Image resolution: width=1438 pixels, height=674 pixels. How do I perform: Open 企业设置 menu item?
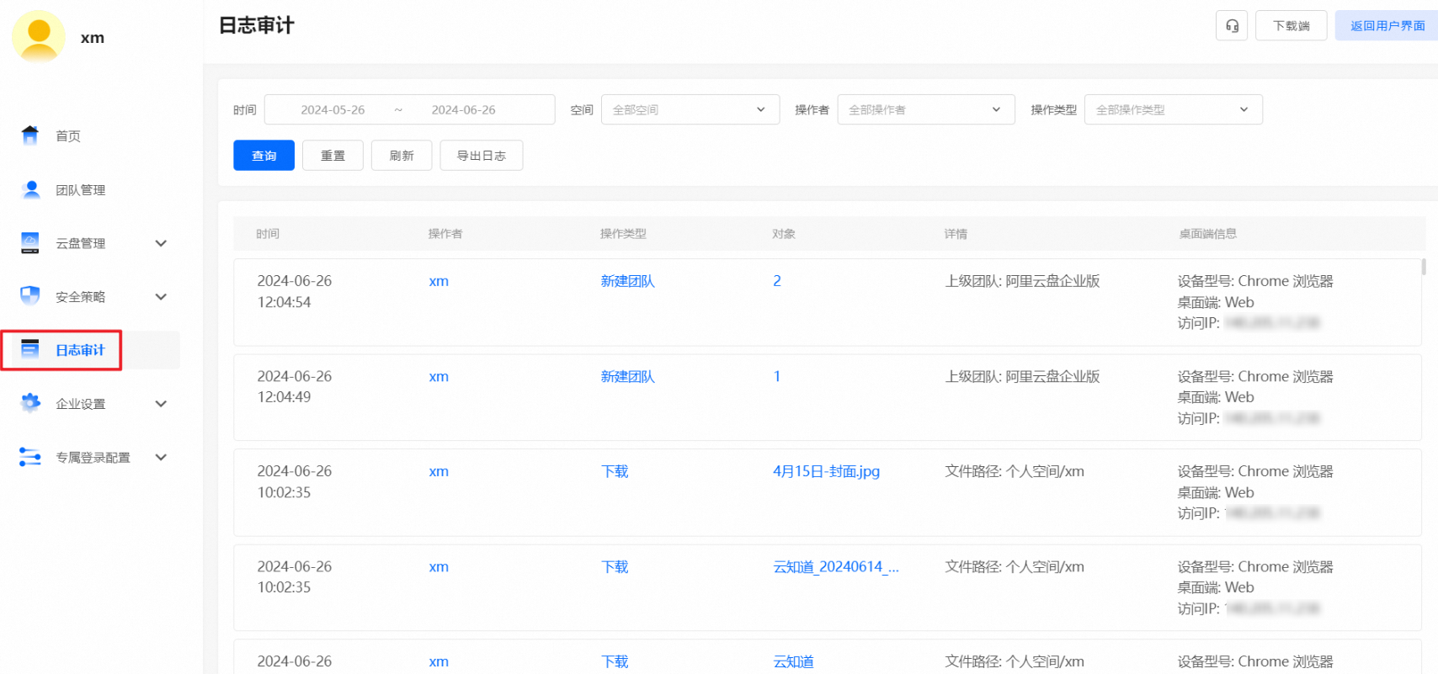(x=81, y=404)
